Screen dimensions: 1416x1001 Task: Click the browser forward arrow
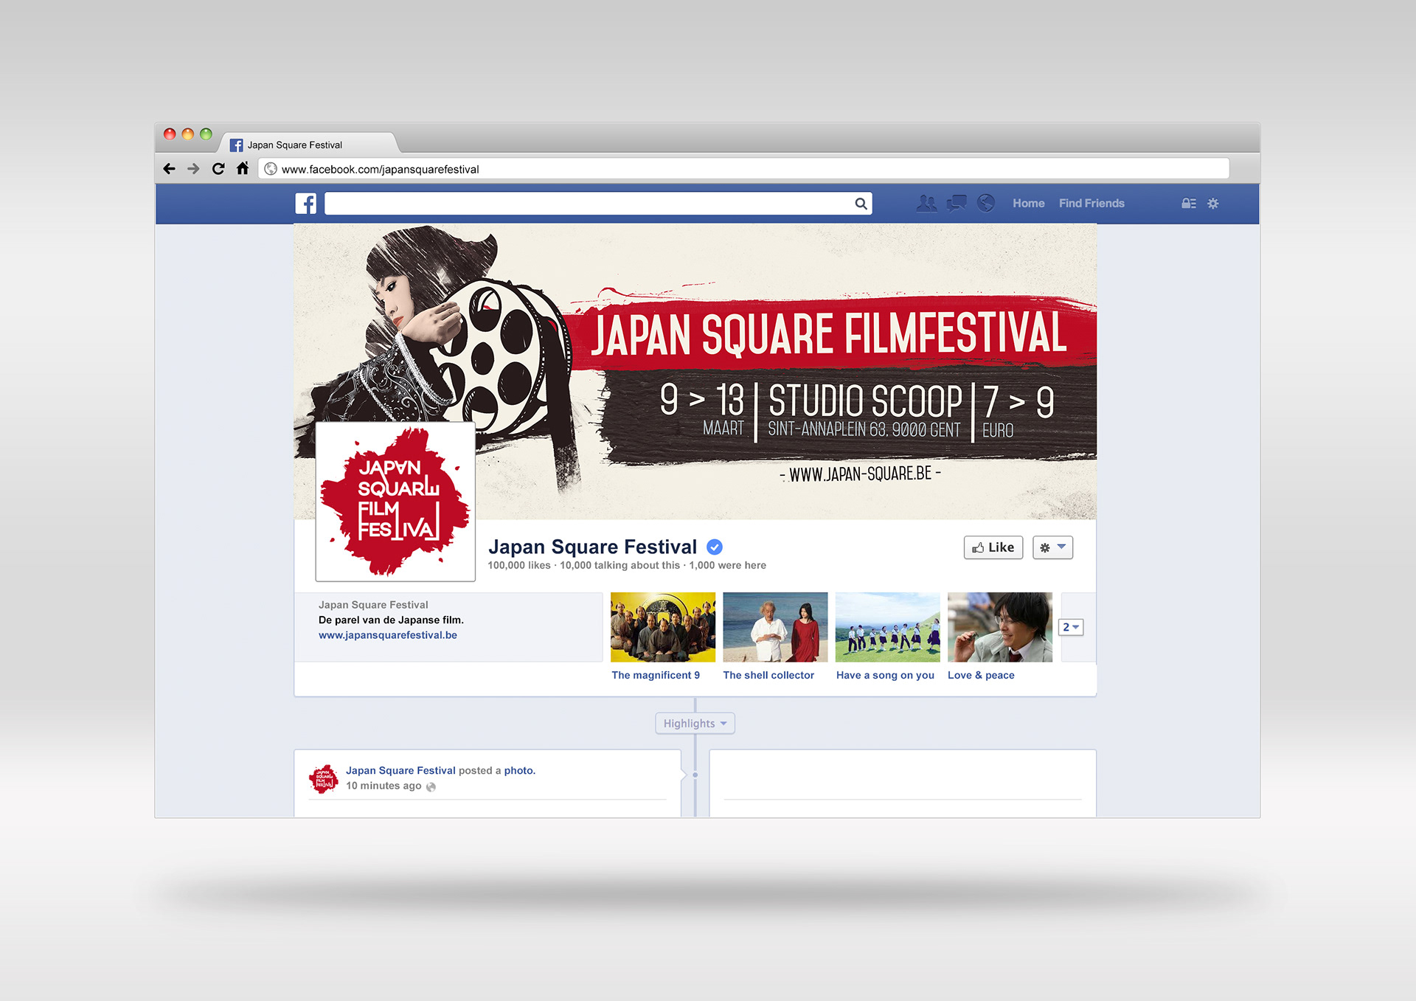coord(193,169)
